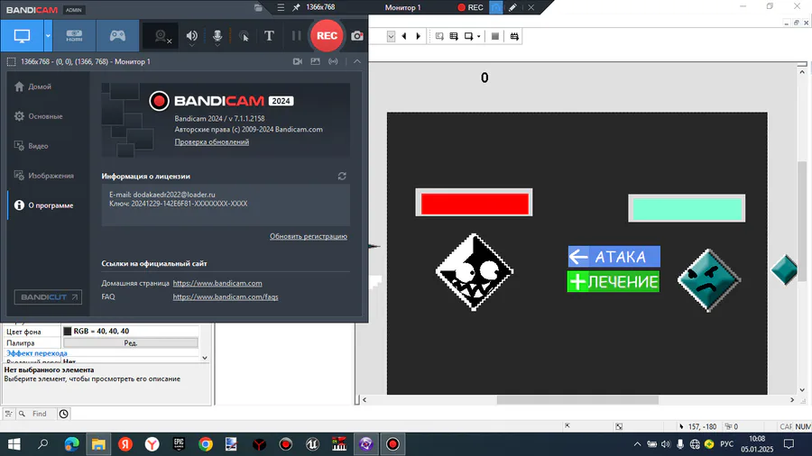Click the first frame-editor icon in toolbar
Viewport: 812px width, 456px height.
(439, 36)
